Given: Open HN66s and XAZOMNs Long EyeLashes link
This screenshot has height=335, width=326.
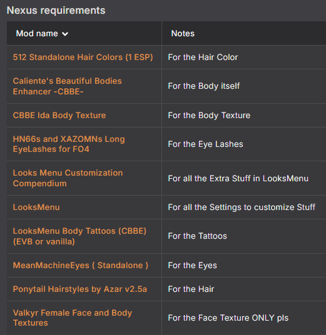Looking at the screenshot, I should point(69,144).
